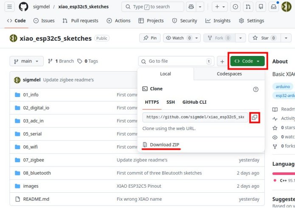
Task: Open the create new plus menu
Action: click(220, 7)
